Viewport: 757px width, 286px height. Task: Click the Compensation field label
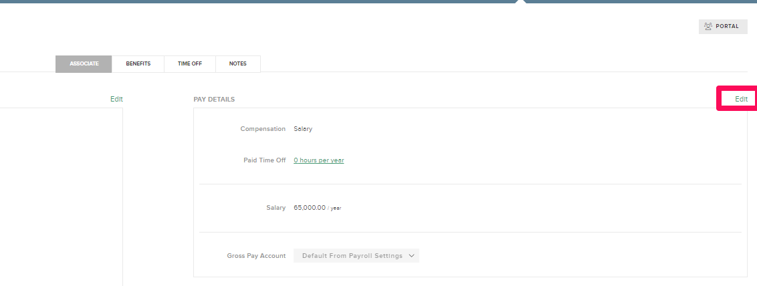(263, 129)
